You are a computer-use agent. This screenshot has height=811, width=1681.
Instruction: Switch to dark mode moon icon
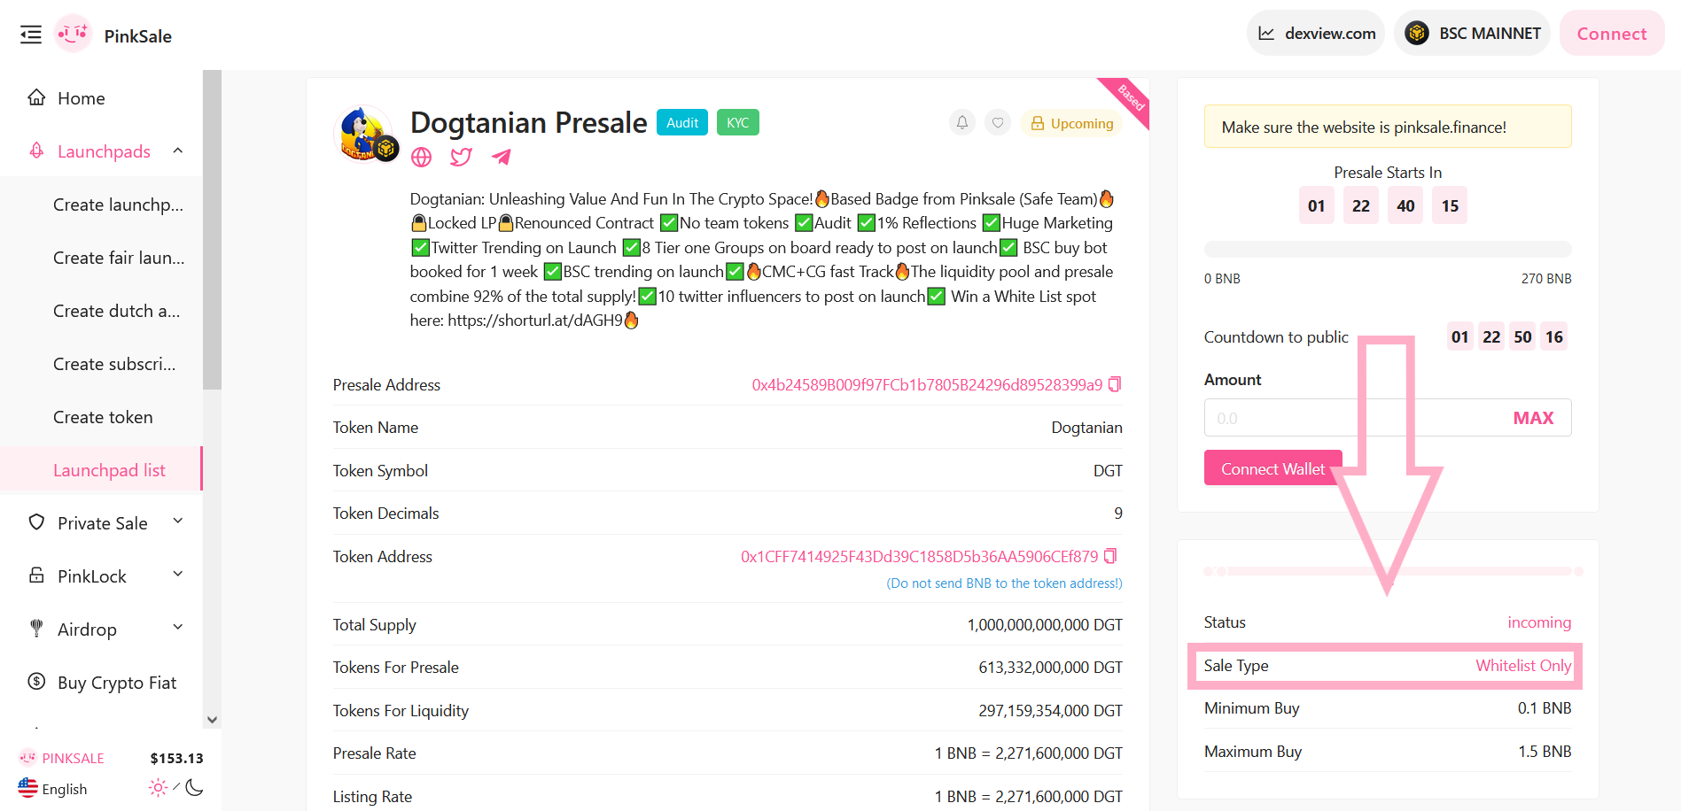(195, 787)
